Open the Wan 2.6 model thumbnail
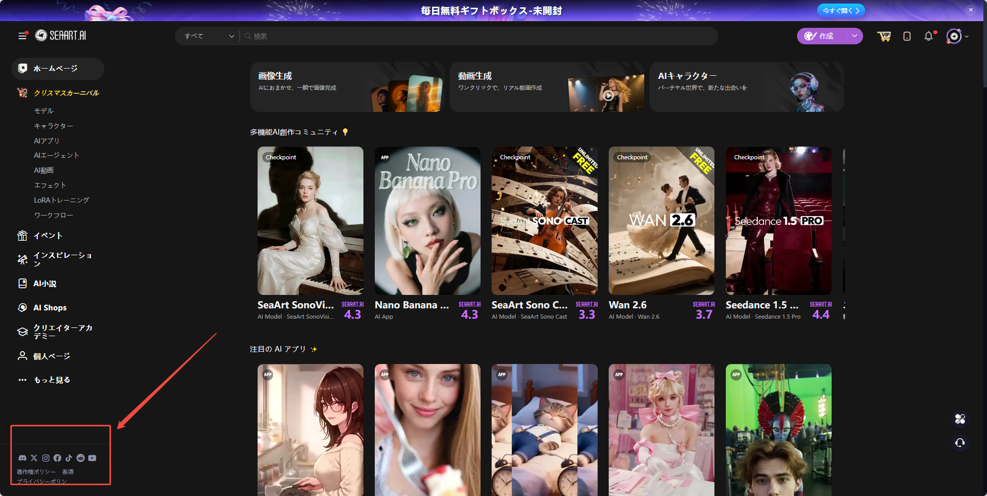The width and height of the screenshot is (987, 496). pyautogui.click(x=661, y=221)
